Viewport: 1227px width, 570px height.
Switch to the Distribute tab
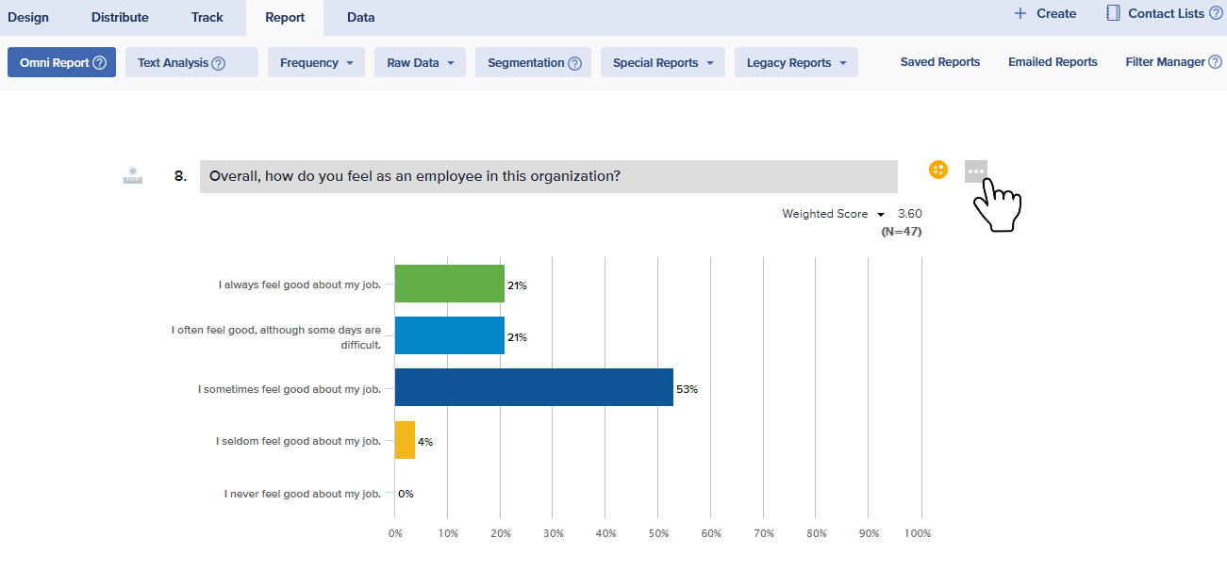tap(120, 17)
